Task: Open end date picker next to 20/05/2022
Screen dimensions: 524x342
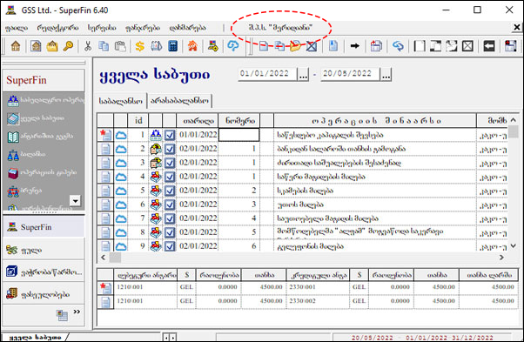Action: [386, 74]
